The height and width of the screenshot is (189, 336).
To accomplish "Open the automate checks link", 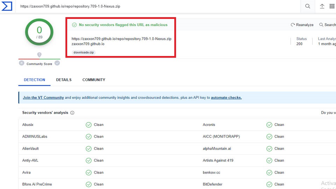I will [226, 98].
